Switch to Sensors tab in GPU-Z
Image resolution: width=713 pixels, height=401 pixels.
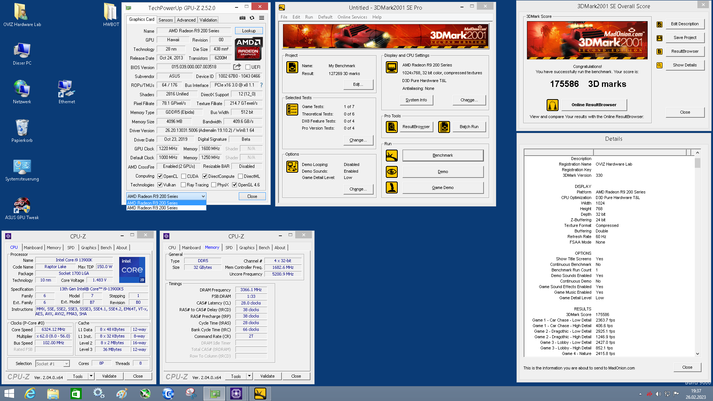[165, 20]
